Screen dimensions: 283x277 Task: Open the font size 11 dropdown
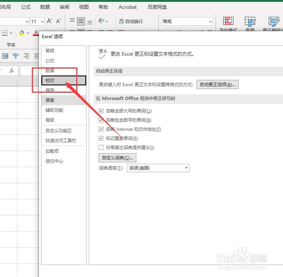(42, 22)
